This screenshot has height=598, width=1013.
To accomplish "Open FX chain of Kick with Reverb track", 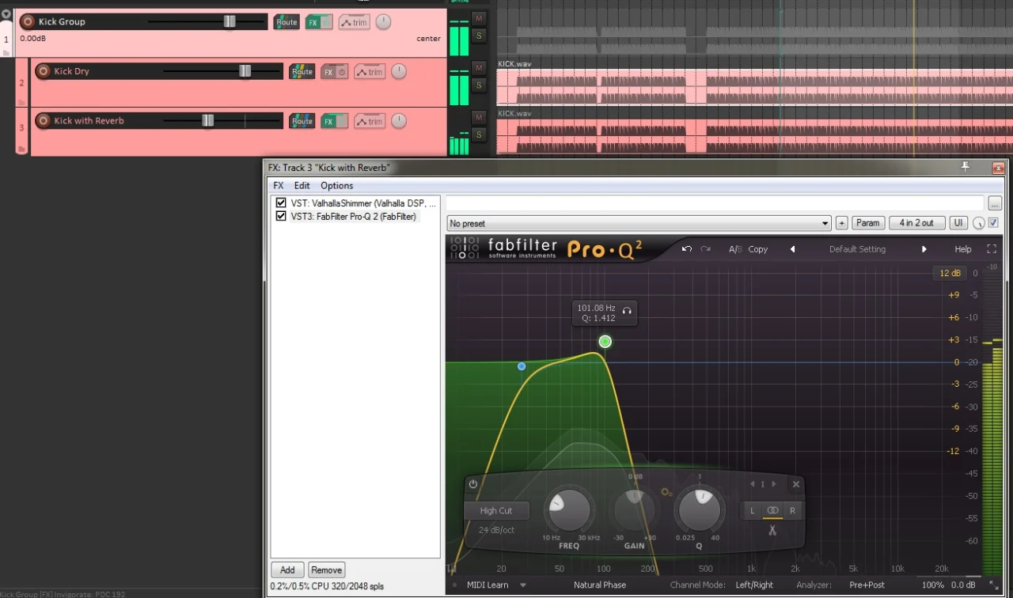I will click(328, 121).
